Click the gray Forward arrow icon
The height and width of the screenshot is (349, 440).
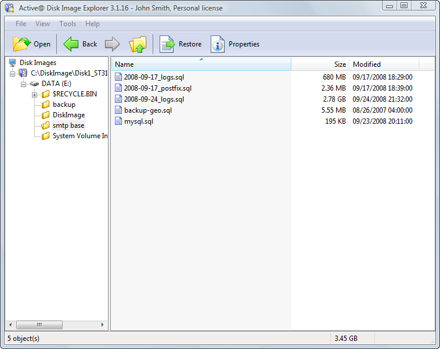pos(112,44)
